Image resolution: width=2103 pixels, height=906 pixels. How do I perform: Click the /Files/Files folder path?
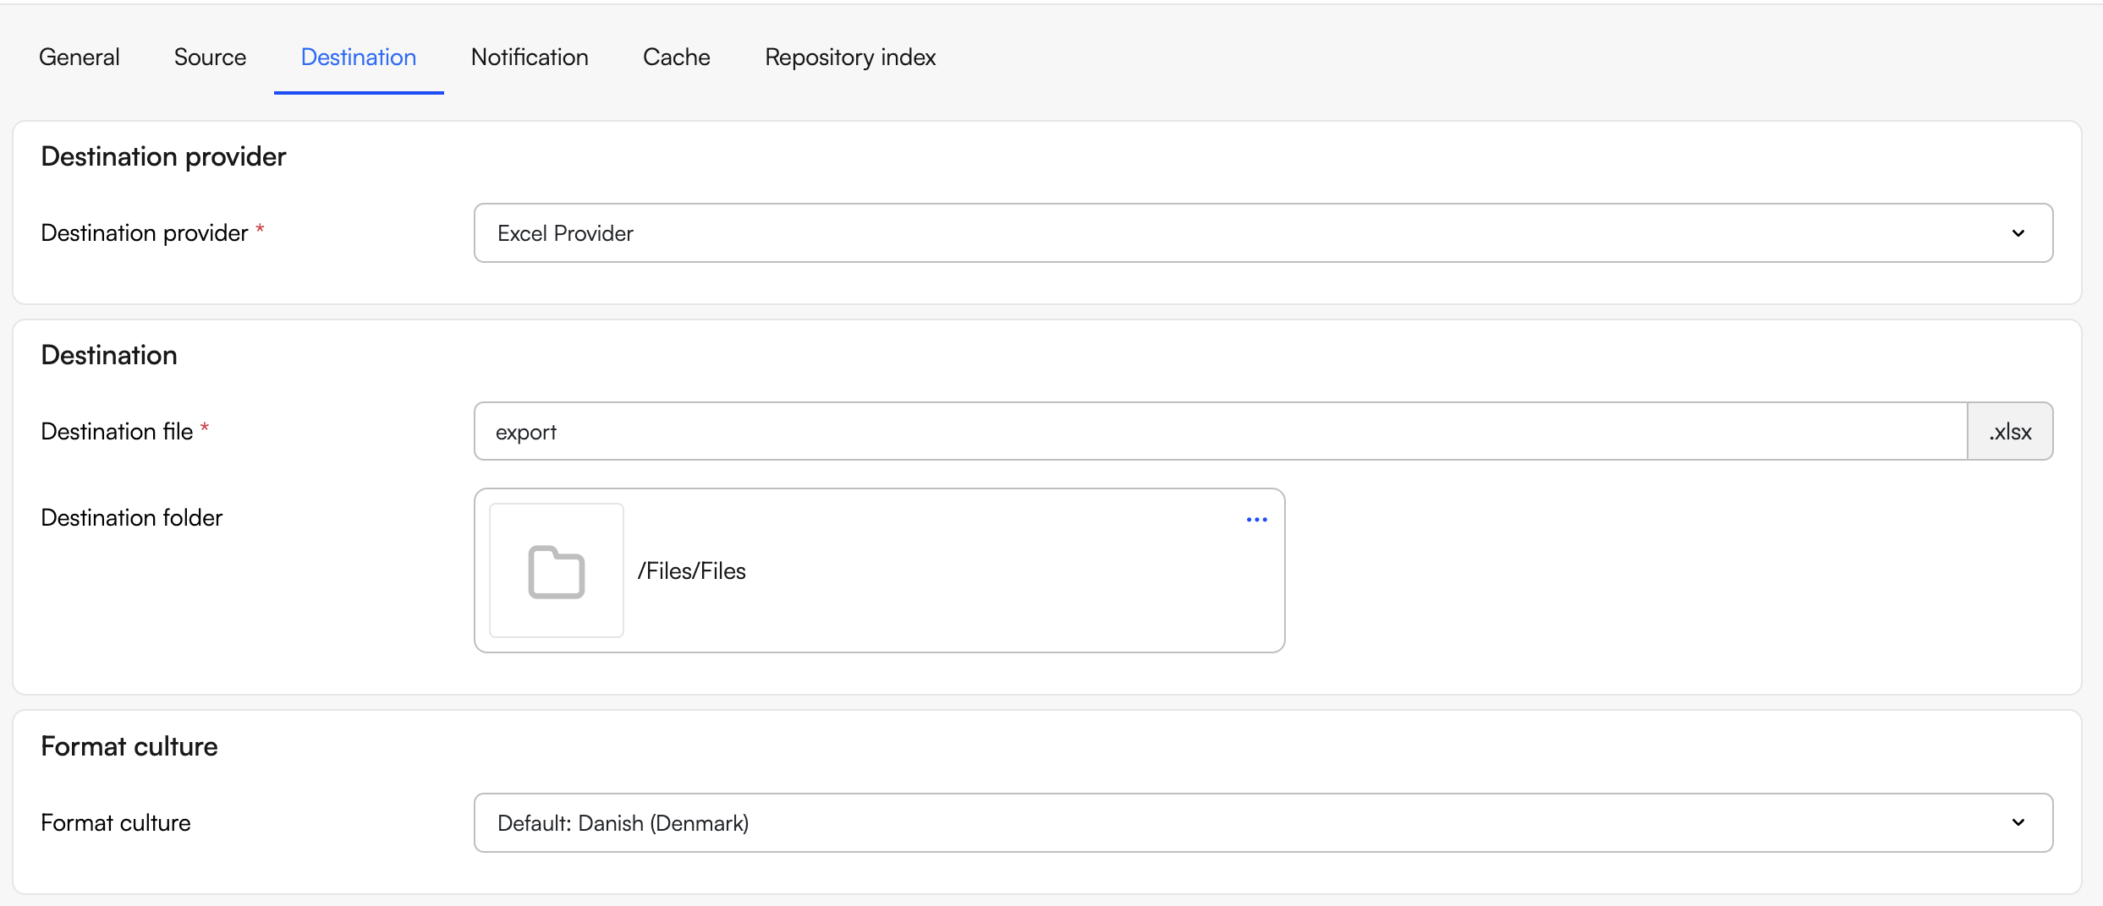[x=692, y=571]
